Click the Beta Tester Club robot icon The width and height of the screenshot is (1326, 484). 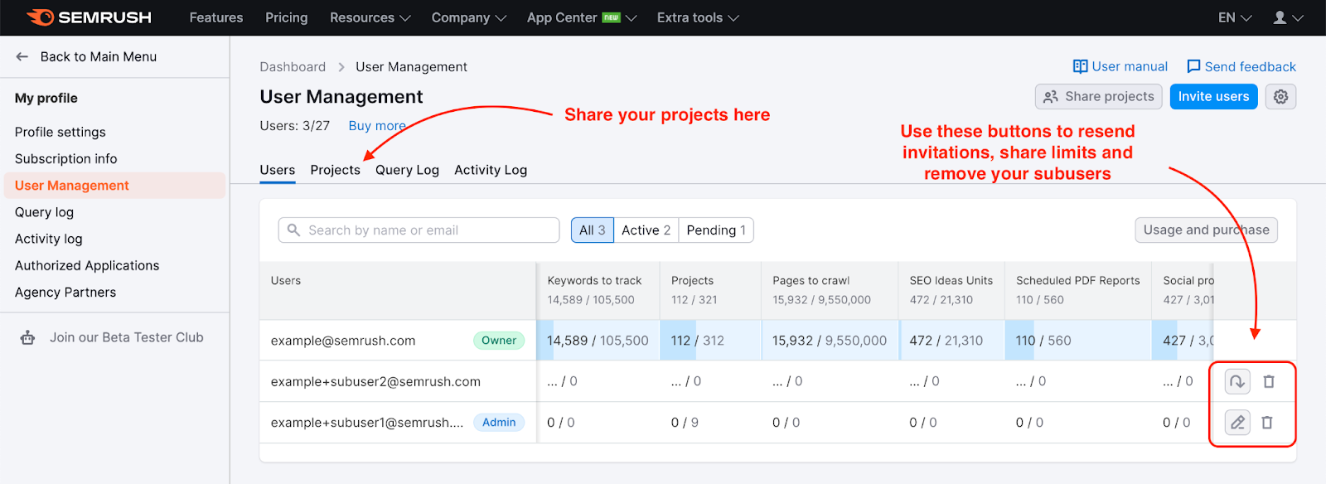(27, 337)
